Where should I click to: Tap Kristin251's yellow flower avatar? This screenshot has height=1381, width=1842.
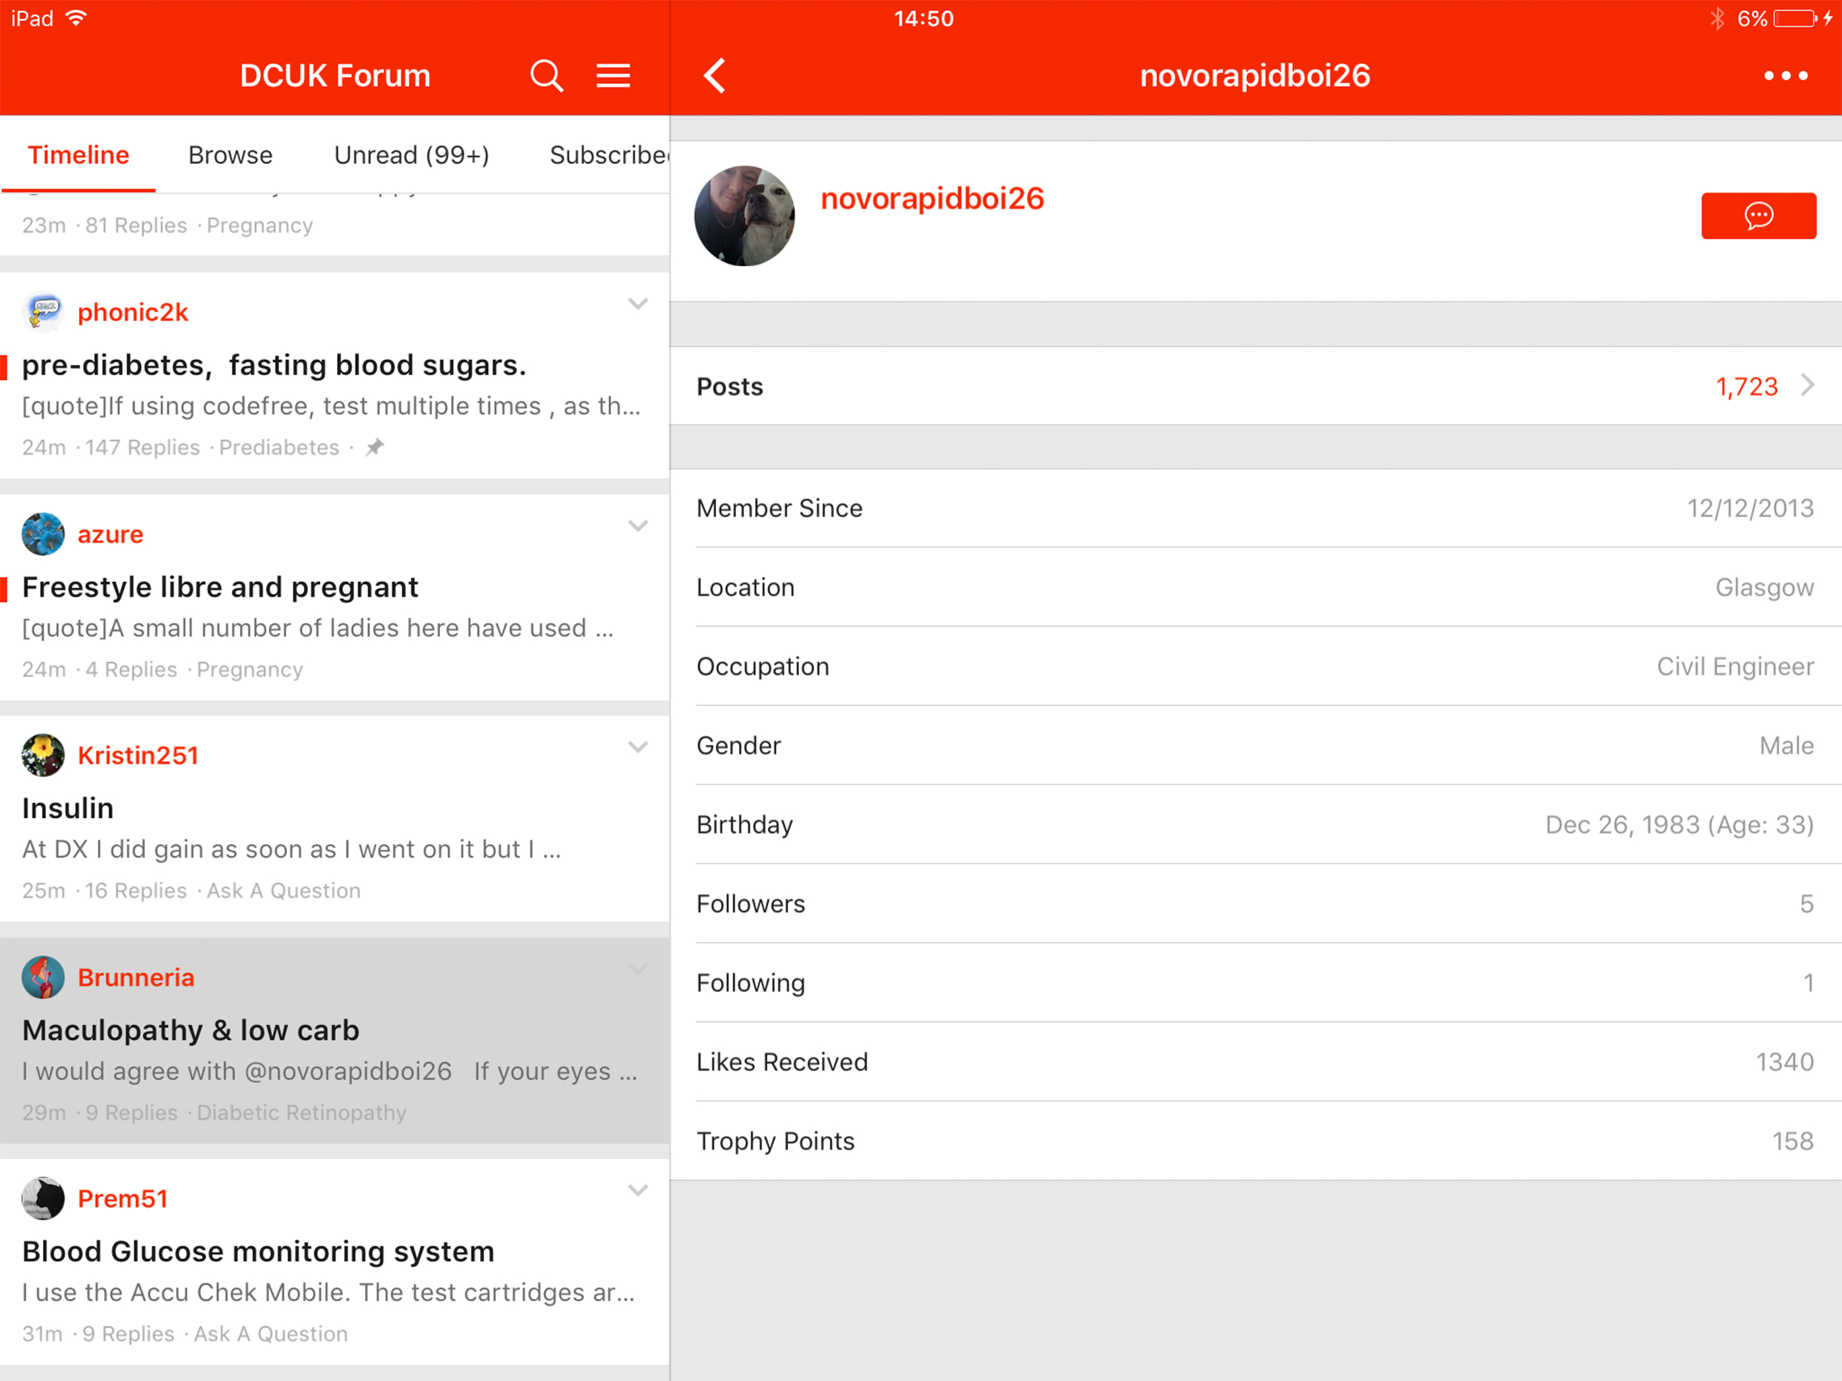click(43, 755)
